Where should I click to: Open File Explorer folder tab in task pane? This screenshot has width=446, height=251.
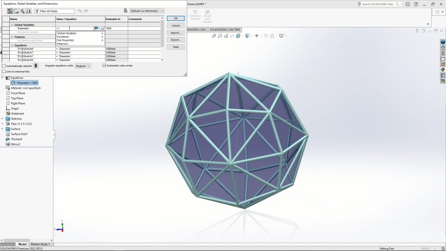pyautogui.click(x=443, y=59)
